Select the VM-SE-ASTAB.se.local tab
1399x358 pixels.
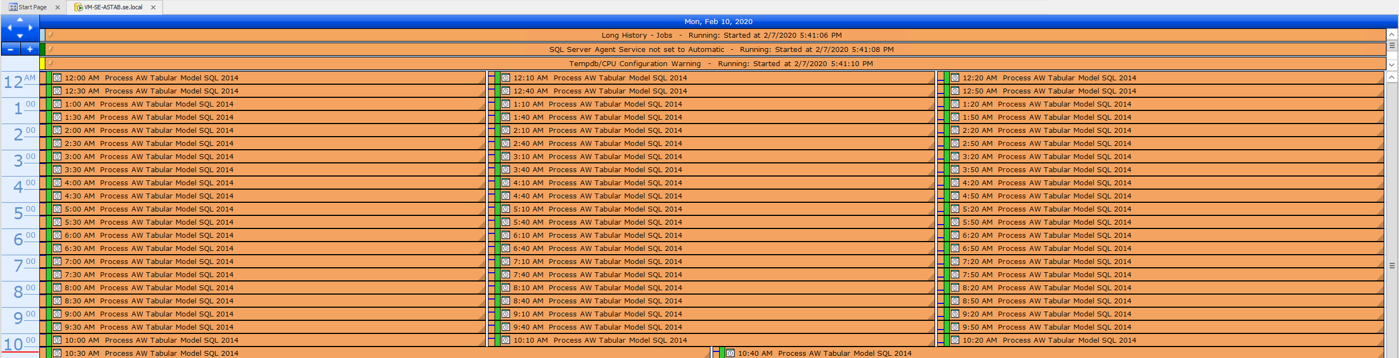[114, 7]
